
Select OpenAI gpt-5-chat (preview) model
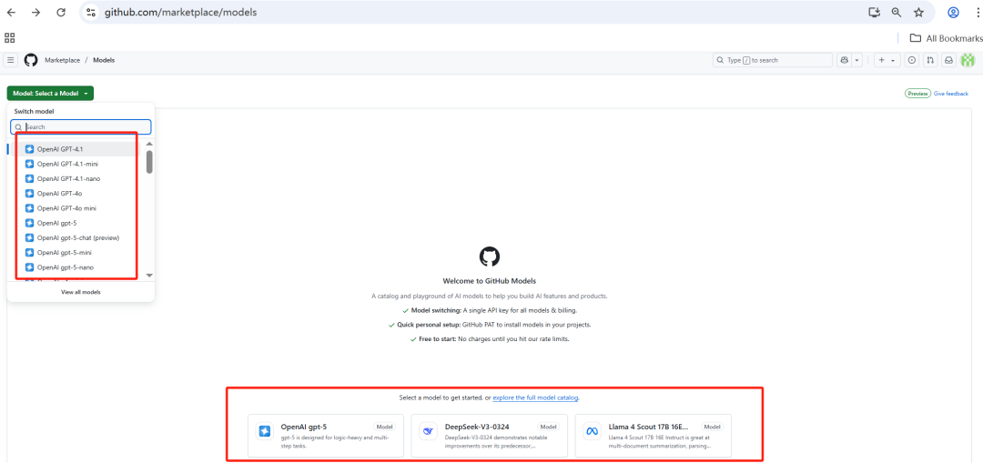76,237
